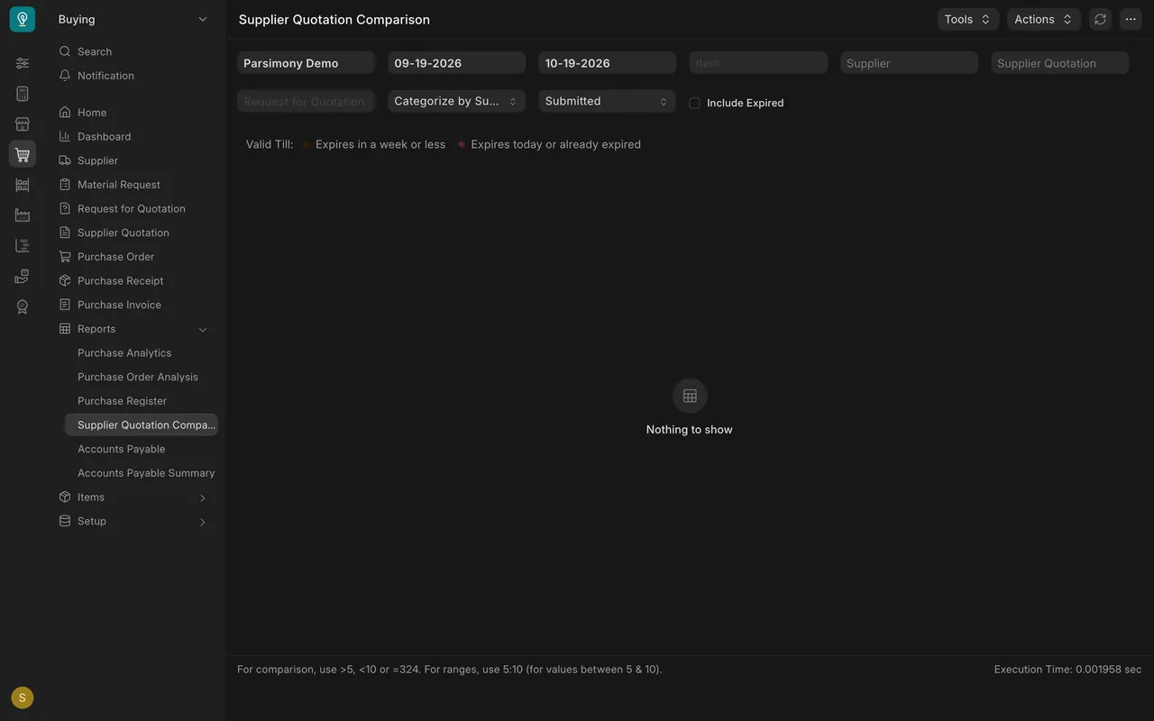1154x721 pixels.
Task: Open the hand-holding-box Assets module icon
Action: tap(23, 277)
